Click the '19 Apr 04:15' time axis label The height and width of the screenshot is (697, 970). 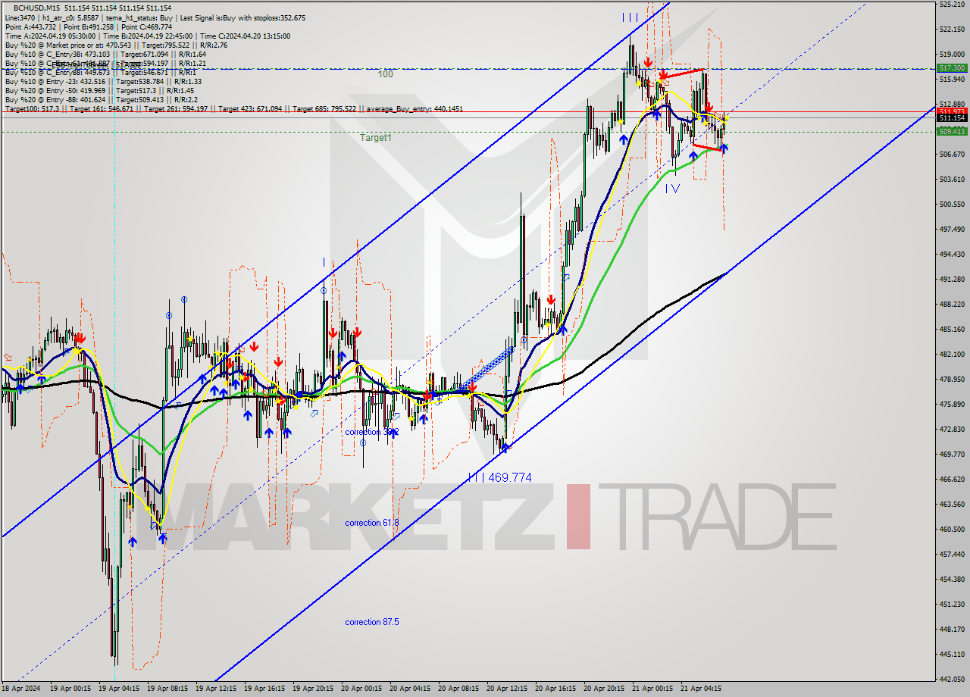click(119, 689)
